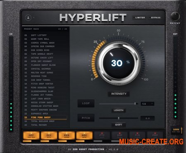Click the mix fader beside 100% readout
186x153 pixels.
181,130
